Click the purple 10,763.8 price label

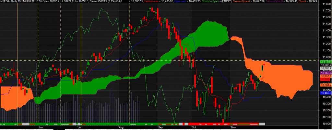(325, 73)
